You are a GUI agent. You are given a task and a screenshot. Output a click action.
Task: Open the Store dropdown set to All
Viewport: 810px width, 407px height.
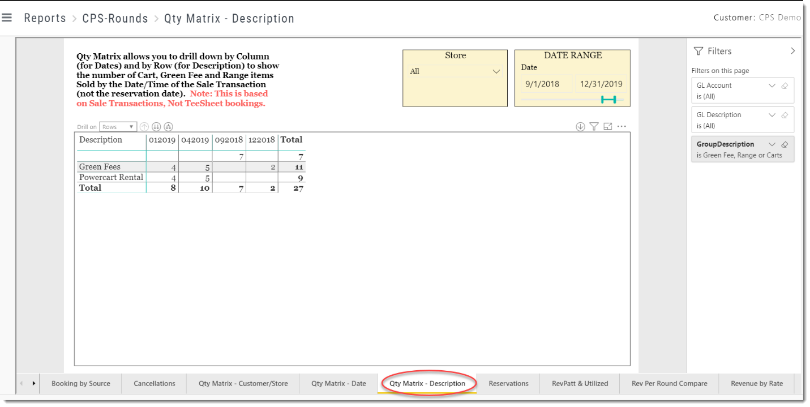455,71
